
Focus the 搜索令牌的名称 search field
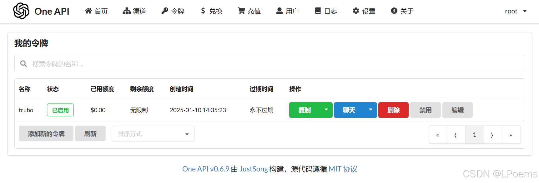point(270,64)
